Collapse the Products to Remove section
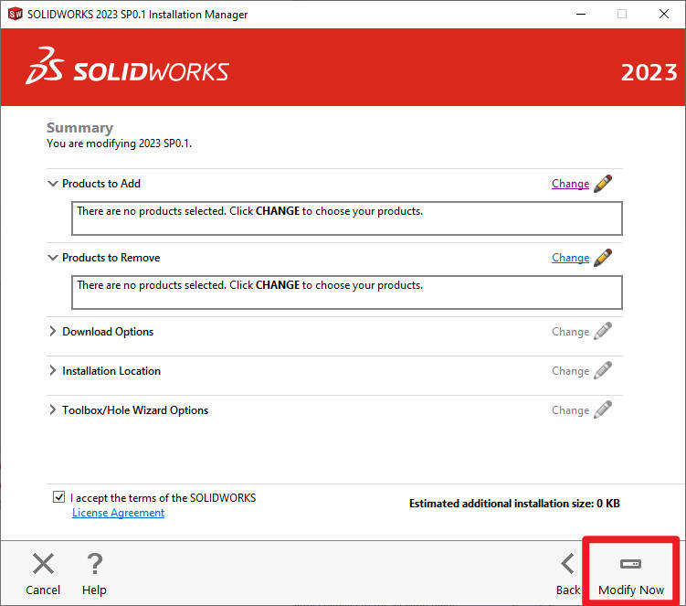The height and width of the screenshot is (606, 686). (x=53, y=258)
